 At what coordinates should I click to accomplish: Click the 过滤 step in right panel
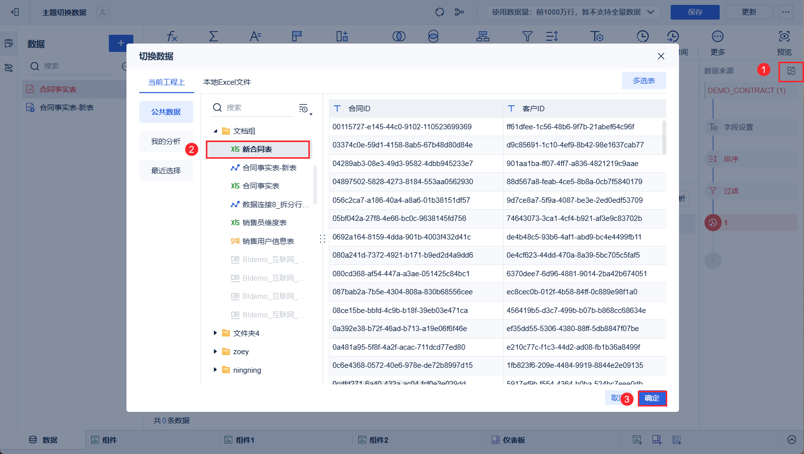pos(751,191)
